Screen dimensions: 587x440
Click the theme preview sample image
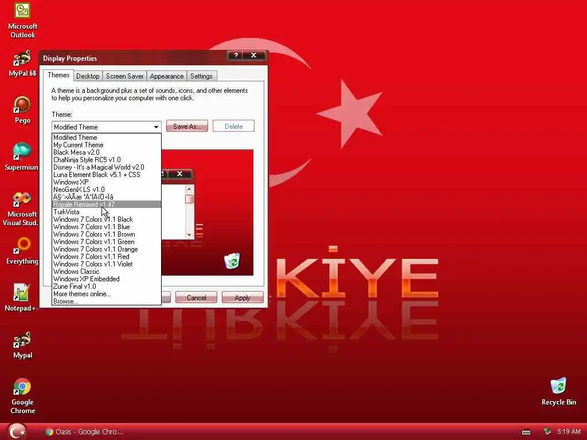pyautogui.click(x=208, y=212)
